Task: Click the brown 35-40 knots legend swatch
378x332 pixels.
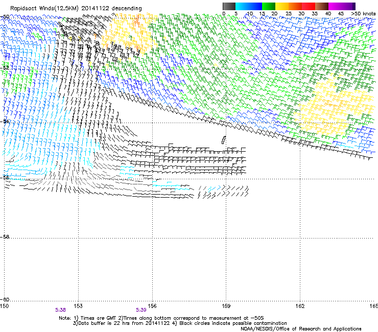Action: [x=322, y=6]
